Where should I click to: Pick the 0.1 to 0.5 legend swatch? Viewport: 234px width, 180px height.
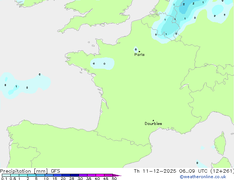pyautogui.click(x=6, y=175)
